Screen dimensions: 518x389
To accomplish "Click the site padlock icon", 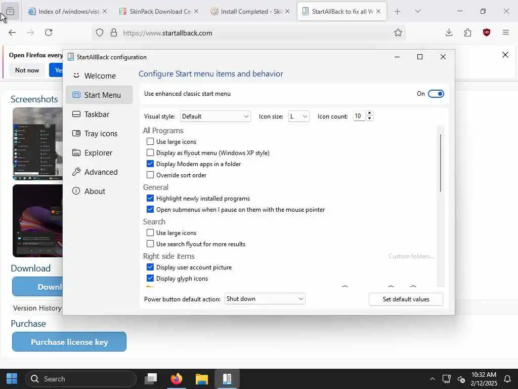I will point(114,32).
